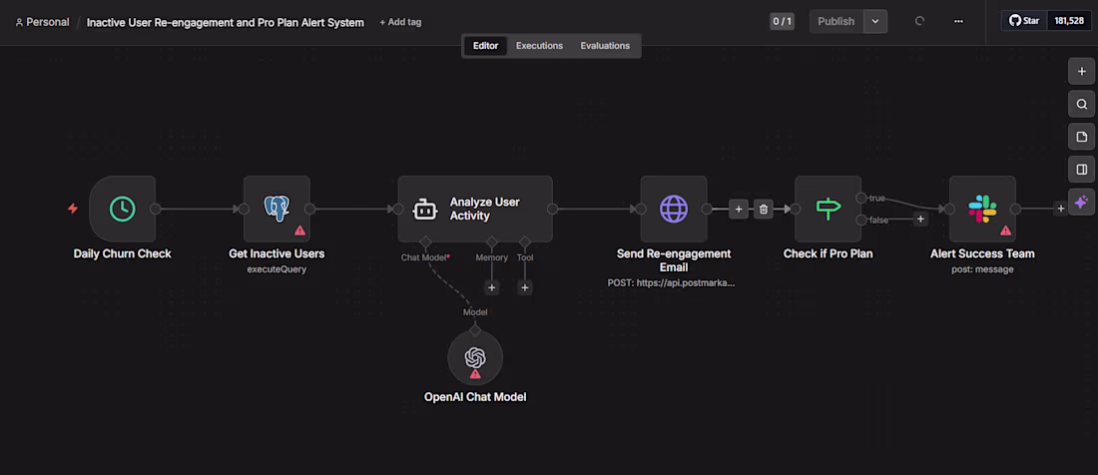1098x475 pixels.
Task: Toggle the side panel layout icon
Action: coord(1082,170)
